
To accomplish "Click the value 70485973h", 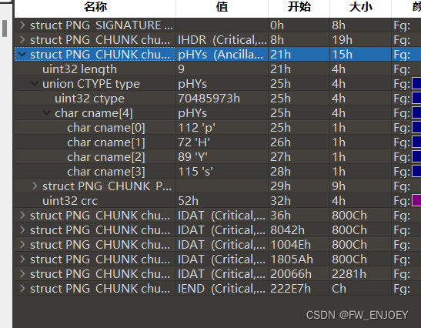I will click(x=209, y=99).
